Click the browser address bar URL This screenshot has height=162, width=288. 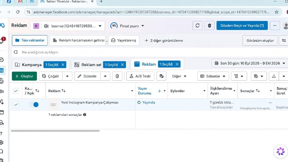pos(151,12)
